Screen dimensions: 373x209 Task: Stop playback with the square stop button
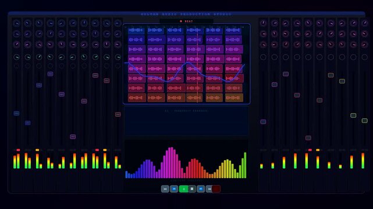[192, 189]
